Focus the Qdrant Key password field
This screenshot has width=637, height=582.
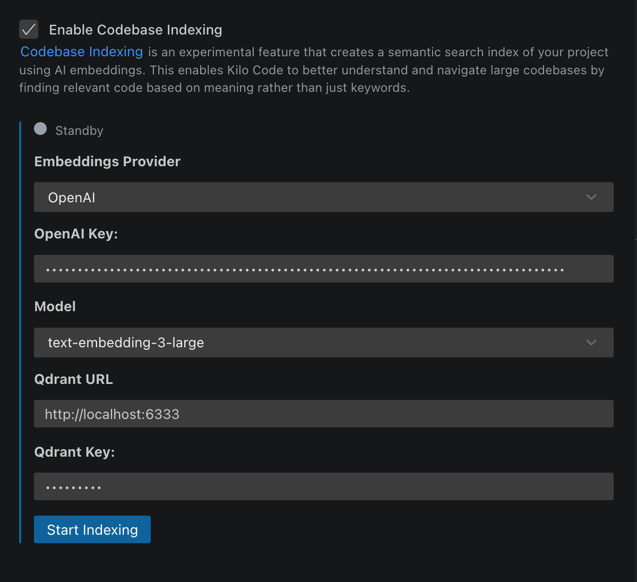324,486
